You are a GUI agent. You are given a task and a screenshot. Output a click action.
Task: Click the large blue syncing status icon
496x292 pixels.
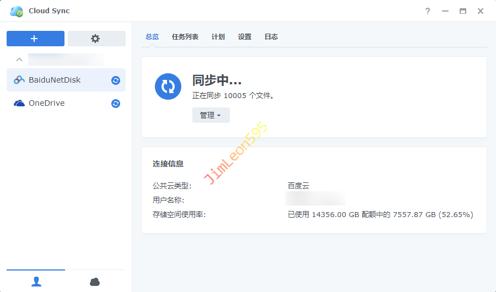[x=168, y=86]
